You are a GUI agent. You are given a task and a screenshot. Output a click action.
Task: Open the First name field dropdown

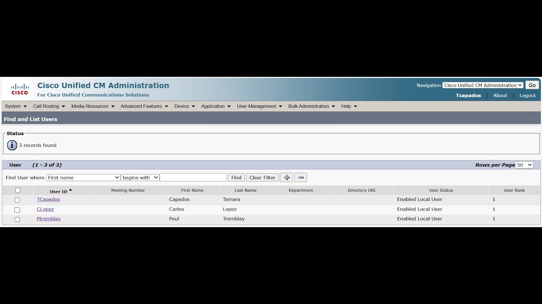point(83,178)
